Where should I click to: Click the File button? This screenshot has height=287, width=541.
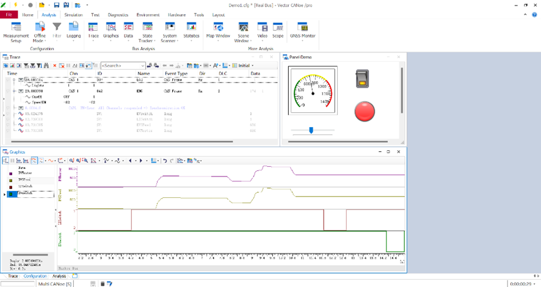[x=9, y=15]
